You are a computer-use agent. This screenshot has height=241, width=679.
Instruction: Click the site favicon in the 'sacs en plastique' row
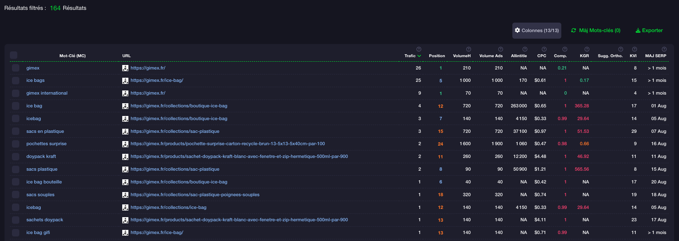[x=125, y=131]
